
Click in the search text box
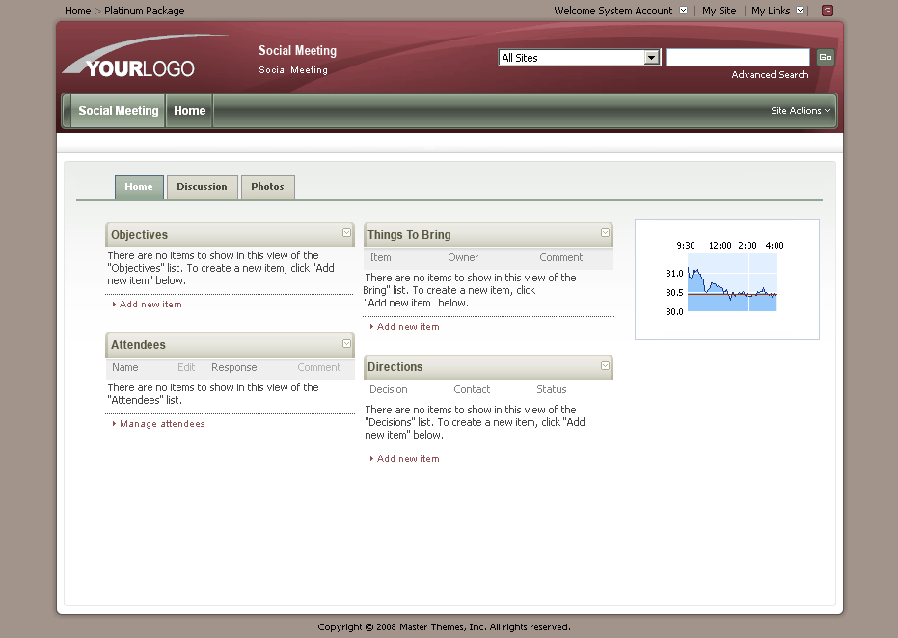click(x=737, y=58)
